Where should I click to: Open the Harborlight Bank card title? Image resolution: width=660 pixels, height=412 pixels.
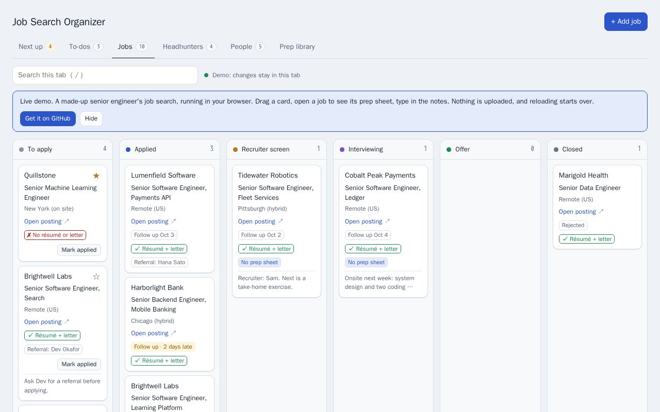pyautogui.click(x=157, y=288)
